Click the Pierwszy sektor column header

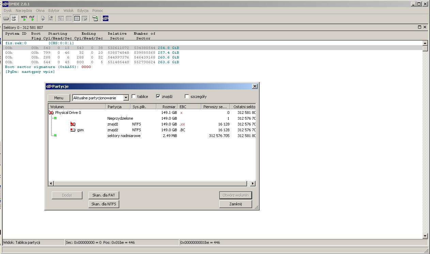coord(215,107)
